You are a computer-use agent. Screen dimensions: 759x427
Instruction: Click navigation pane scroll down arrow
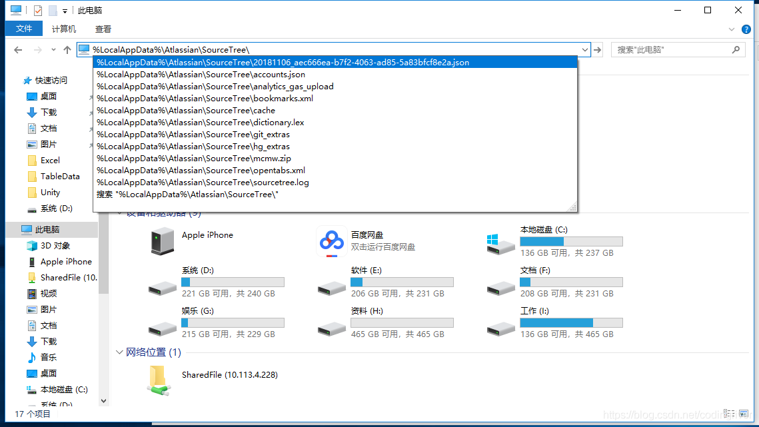pos(103,401)
